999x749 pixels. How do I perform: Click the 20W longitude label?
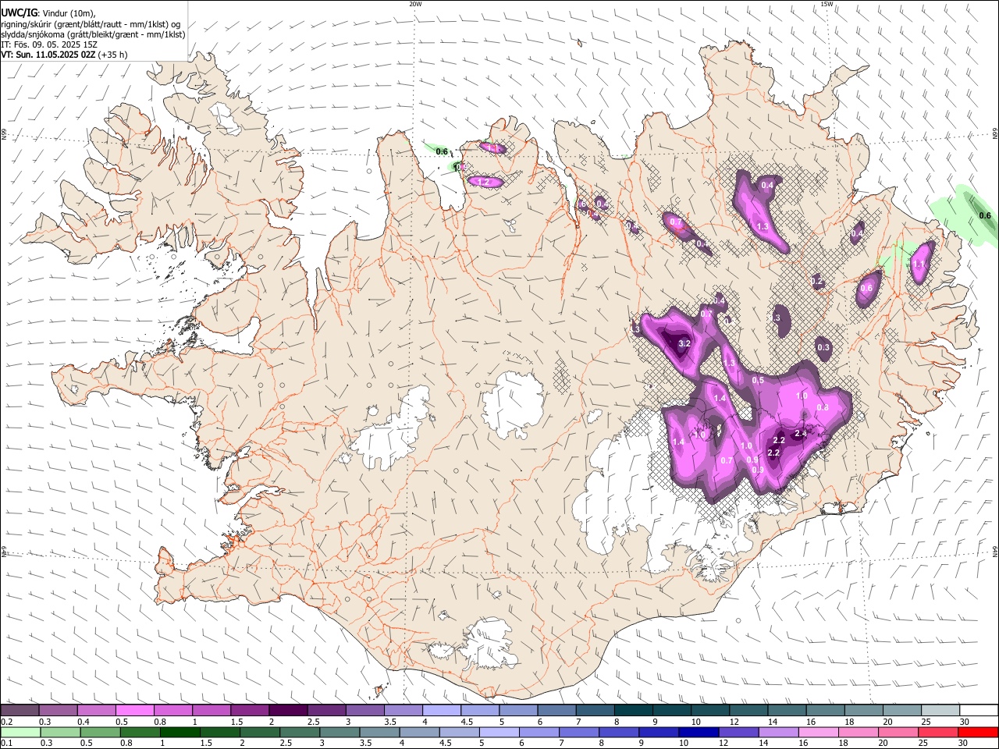(415, 4)
